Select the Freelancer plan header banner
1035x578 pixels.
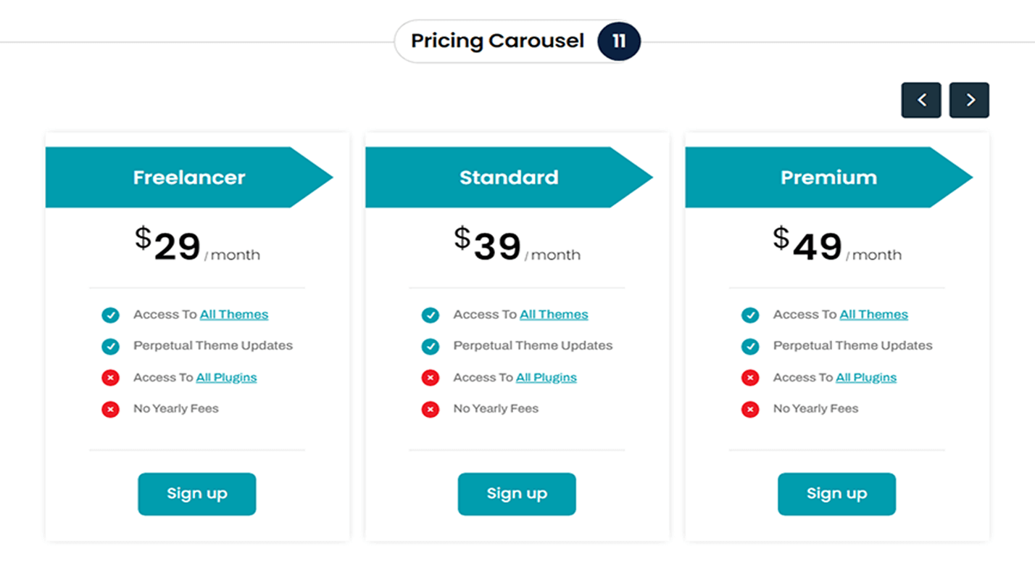point(188,178)
